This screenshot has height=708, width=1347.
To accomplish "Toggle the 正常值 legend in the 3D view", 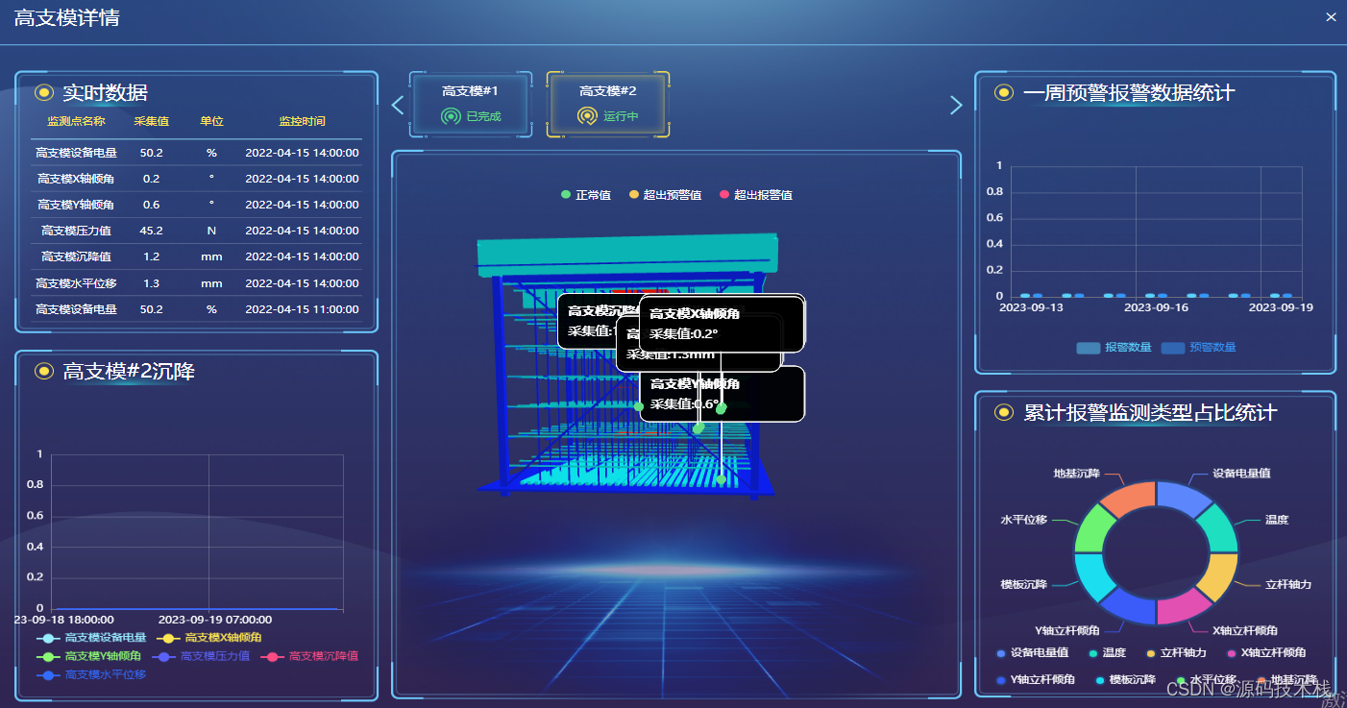I will [x=586, y=195].
